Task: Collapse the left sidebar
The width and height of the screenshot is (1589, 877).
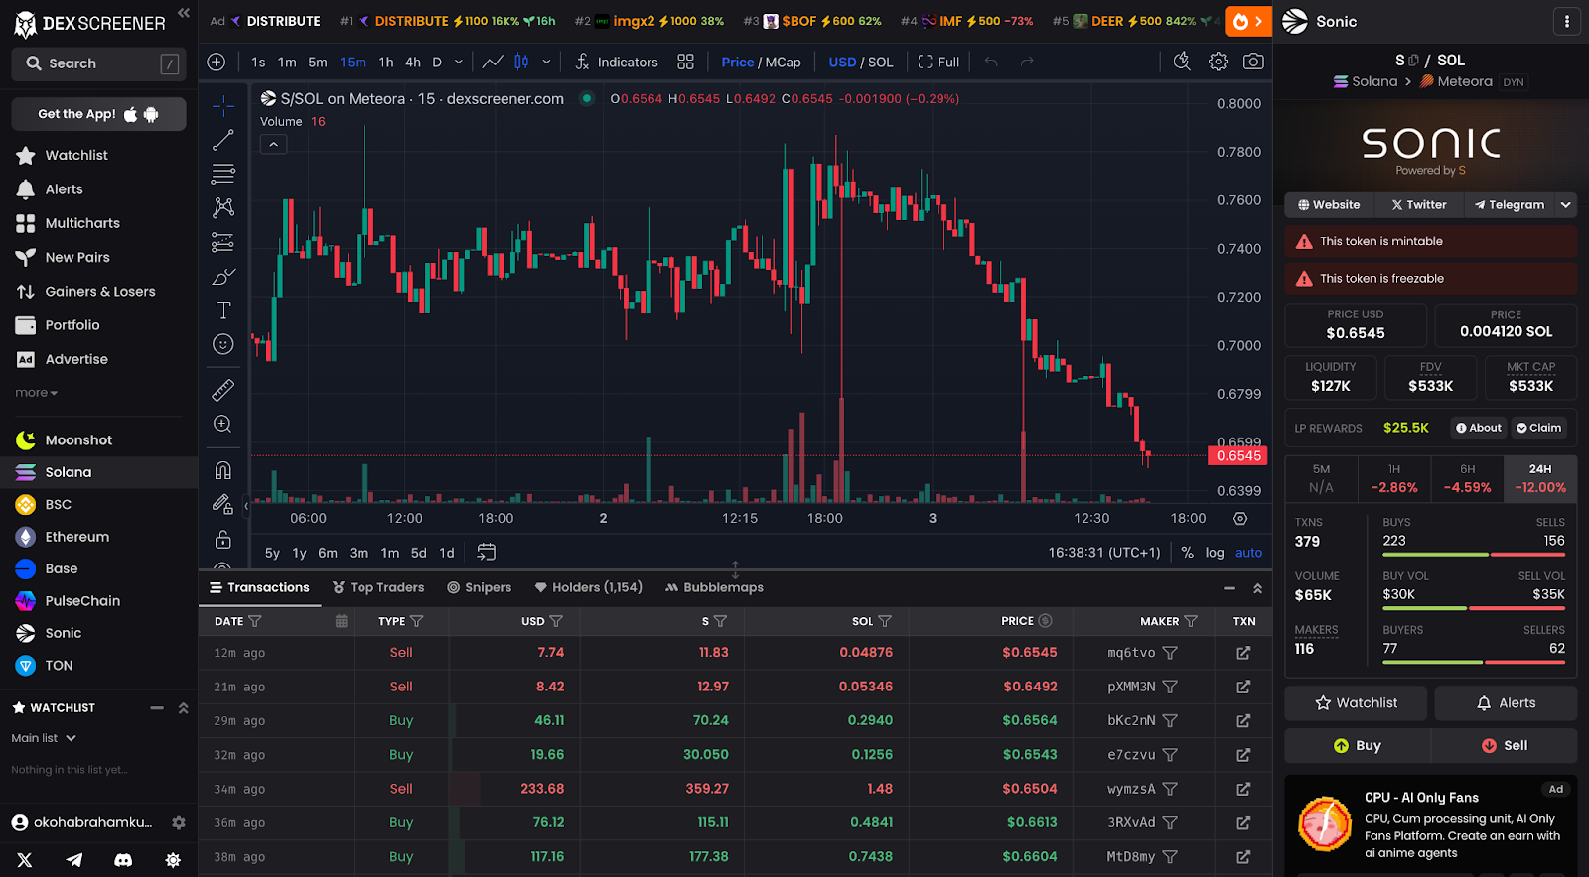Action: pos(184,13)
